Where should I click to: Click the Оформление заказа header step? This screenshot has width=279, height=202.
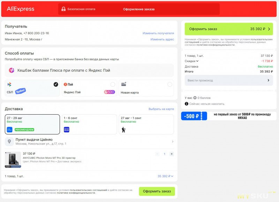point(139,9)
